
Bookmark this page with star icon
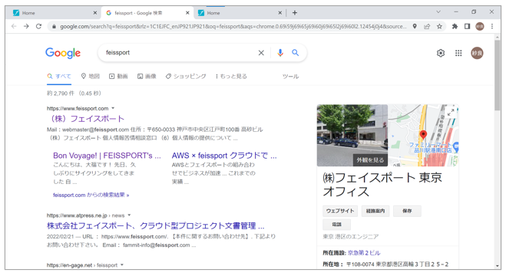pyautogui.click(x=439, y=26)
